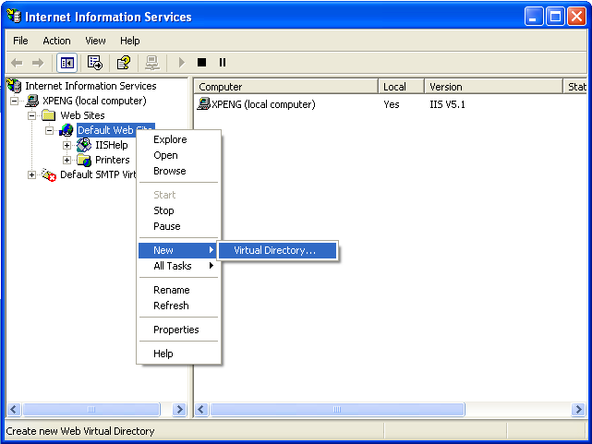The image size is (592, 444).
Task: Click the XPENG computer icon in list
Action: 203,104
